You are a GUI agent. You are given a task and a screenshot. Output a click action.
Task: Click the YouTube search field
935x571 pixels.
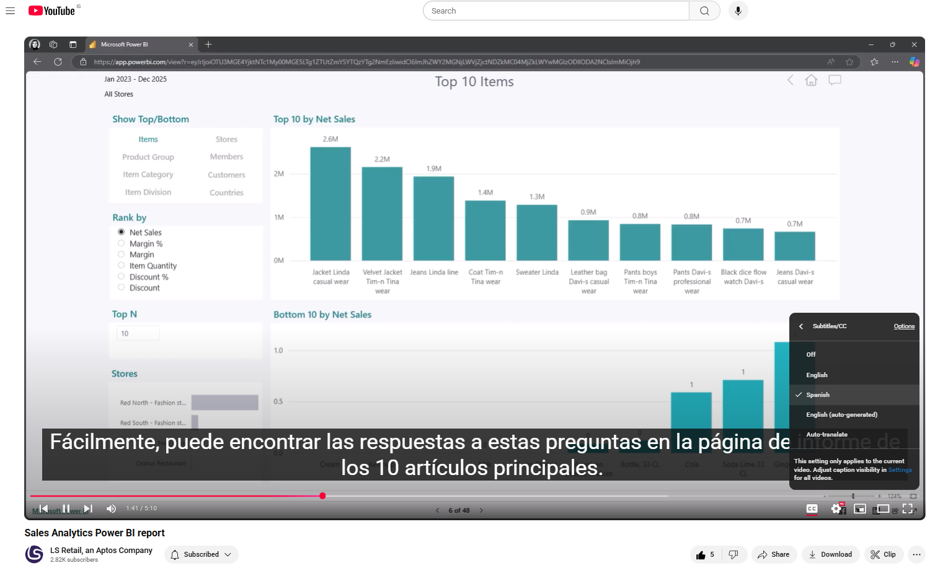556,11
